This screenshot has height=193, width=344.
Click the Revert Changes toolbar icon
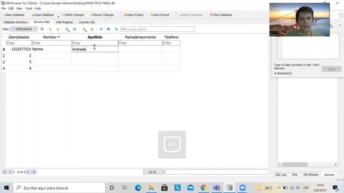[103, 15]
